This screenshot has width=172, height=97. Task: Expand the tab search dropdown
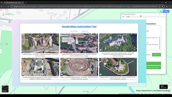[x=2, y=3]
